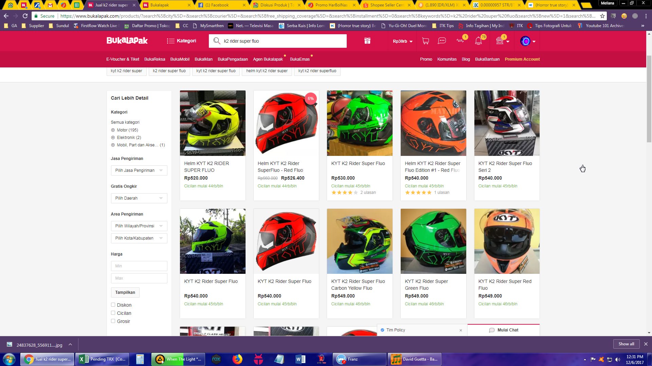Click the notification bell icon
Image resolution: width=652 pixels, height=366 pixels.
click(478, 41)
